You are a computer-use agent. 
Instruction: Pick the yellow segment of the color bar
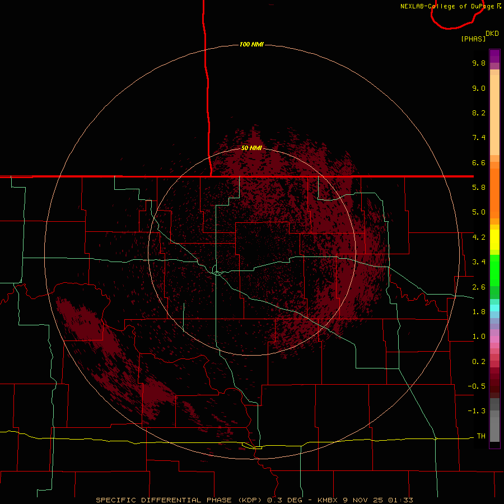494,240
